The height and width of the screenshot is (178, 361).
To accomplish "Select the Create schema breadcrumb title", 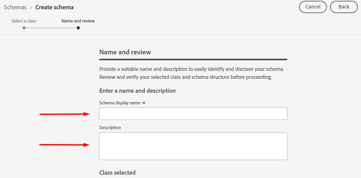I will 55,7.
